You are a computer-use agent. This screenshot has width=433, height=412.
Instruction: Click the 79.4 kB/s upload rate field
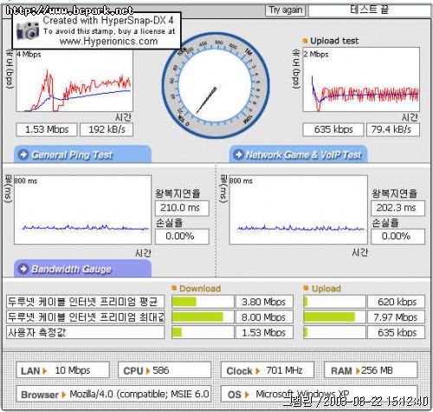click(x=393, y=129)
